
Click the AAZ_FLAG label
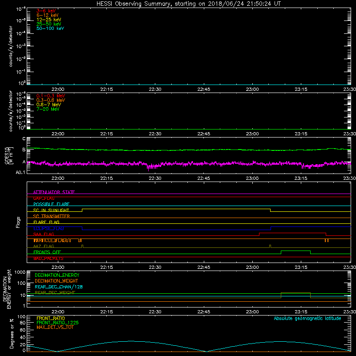tap(44, 246)
